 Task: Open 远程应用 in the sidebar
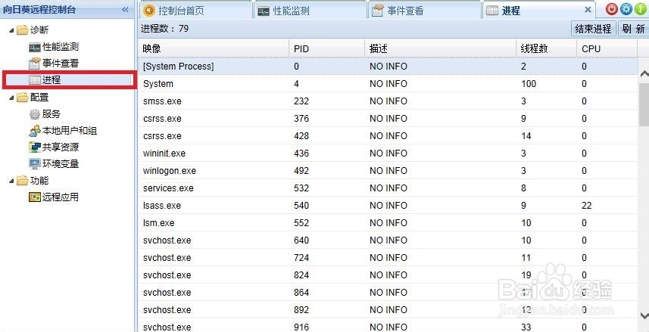(x=61, y=197)
